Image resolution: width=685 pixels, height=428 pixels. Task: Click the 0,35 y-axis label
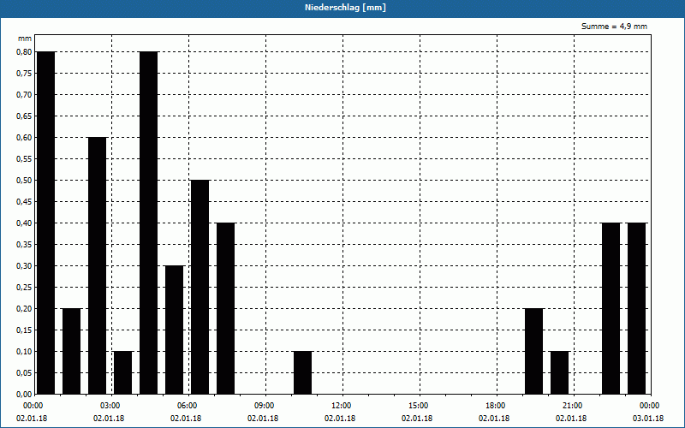pos(24,245)
